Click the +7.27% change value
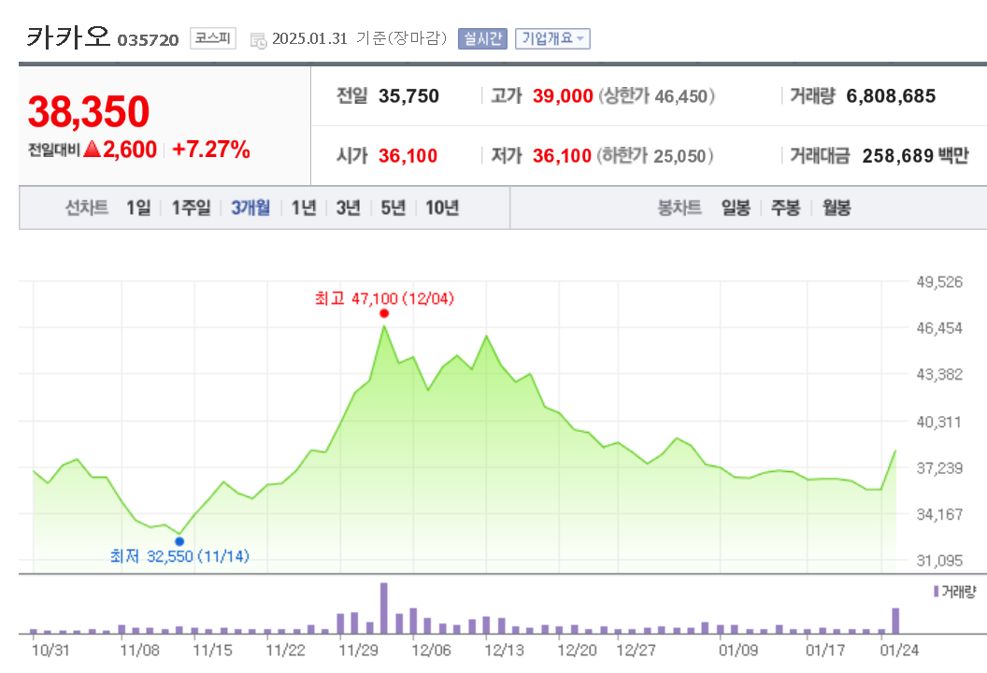 point(211,150)
